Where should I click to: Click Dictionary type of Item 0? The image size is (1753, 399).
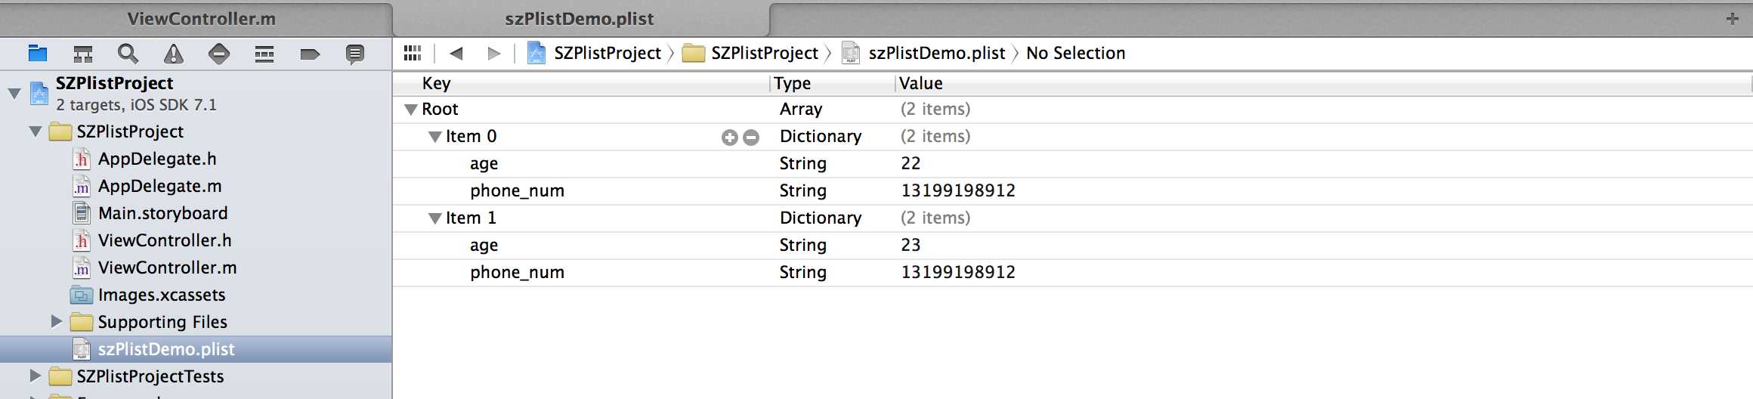(x=821, y=137)
